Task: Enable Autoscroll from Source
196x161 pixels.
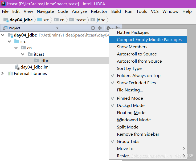Action: pyautogui.click(x=148, y=61)
